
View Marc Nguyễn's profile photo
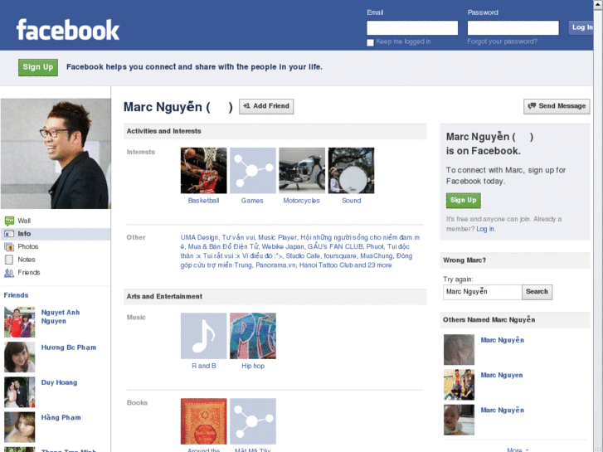56,153
